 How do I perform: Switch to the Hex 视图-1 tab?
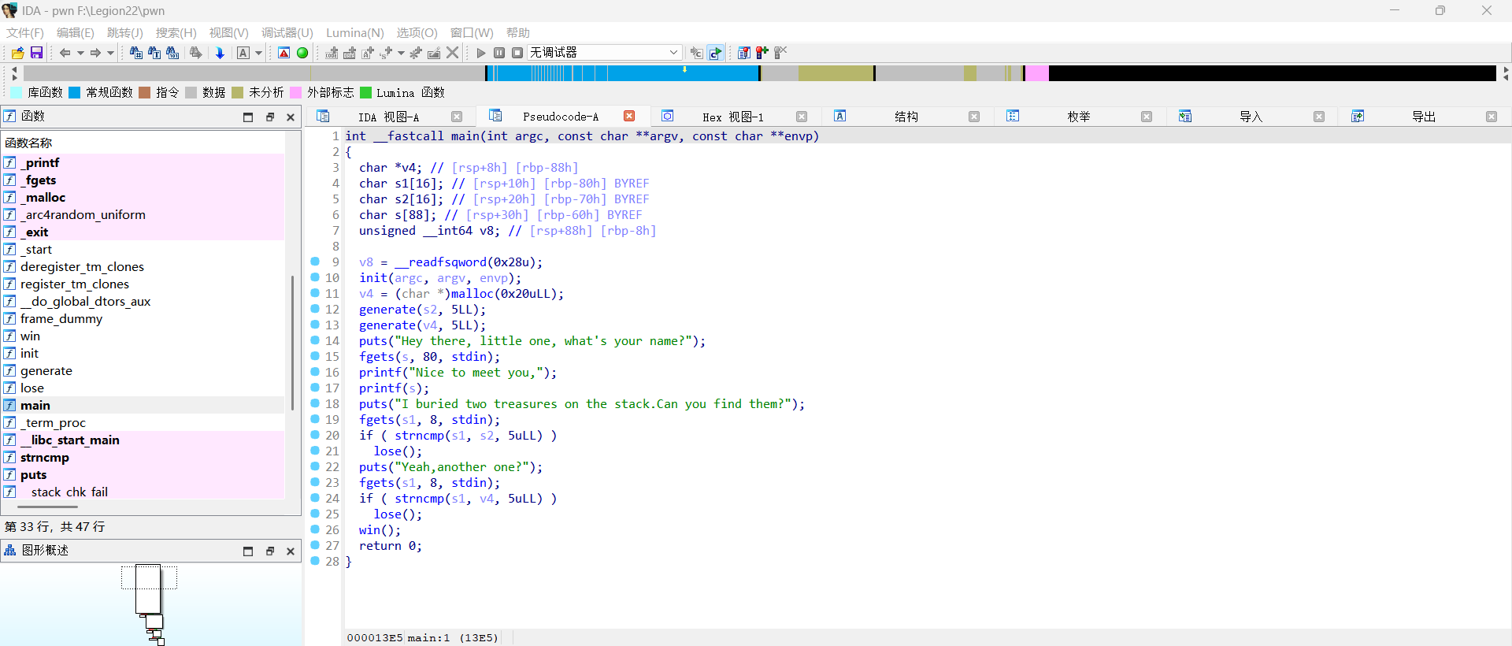(x=732, y=117)
